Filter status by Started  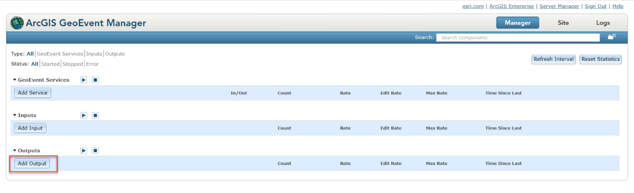tap(50, 64)
